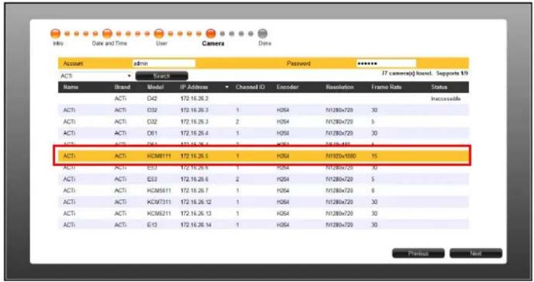
Task: Click frame rate 15 in the KCM8111 row
Action: 374,156
